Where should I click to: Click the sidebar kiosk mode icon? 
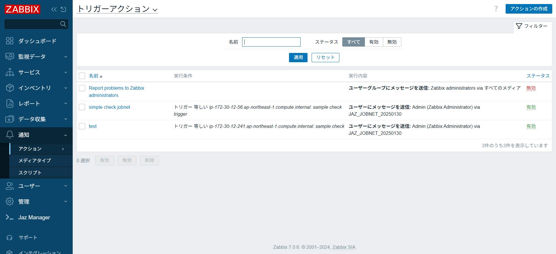click(x=63, y=9)
